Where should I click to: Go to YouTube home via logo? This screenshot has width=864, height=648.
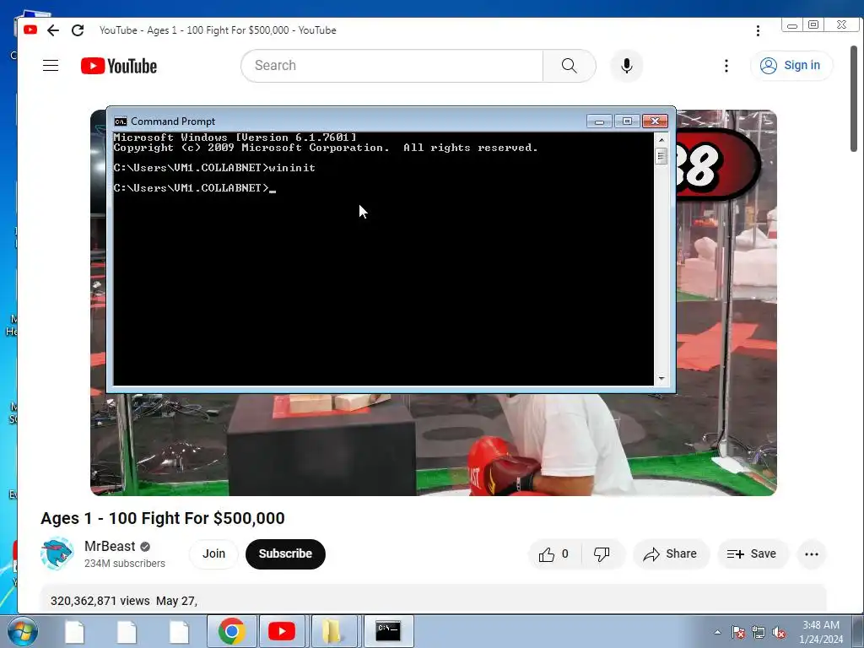(x=119, y=66)
